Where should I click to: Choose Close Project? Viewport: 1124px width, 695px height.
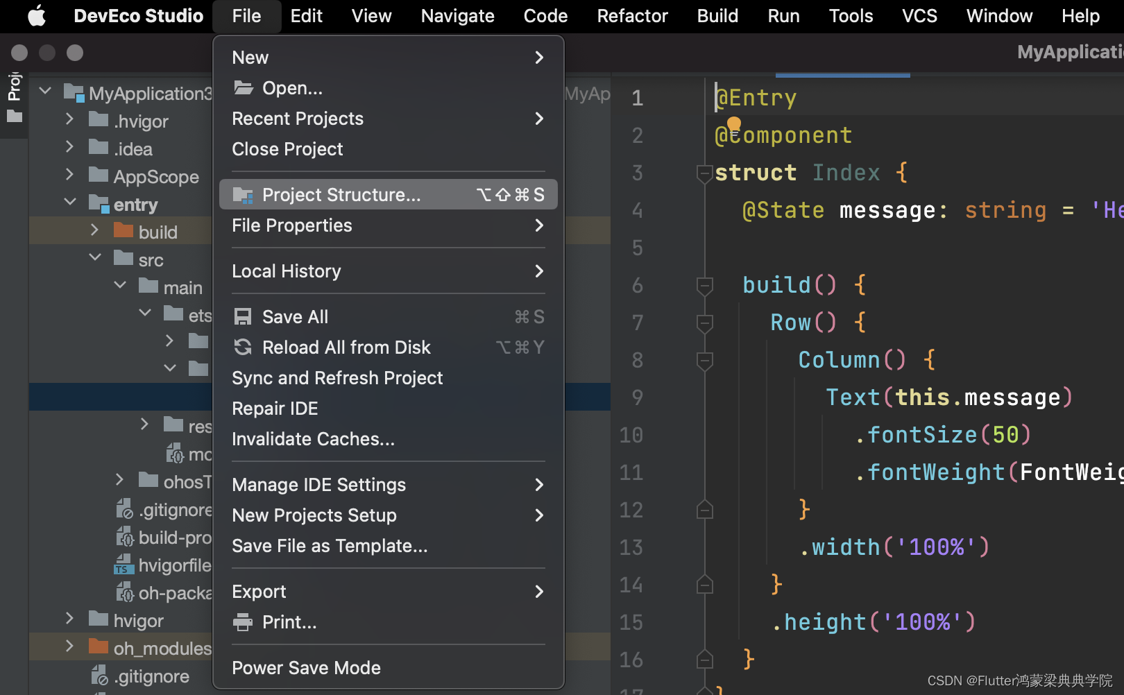click(389, 149)
